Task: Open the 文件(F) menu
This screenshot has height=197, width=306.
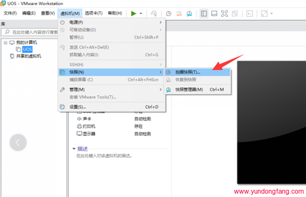Action: click(10, 13)
